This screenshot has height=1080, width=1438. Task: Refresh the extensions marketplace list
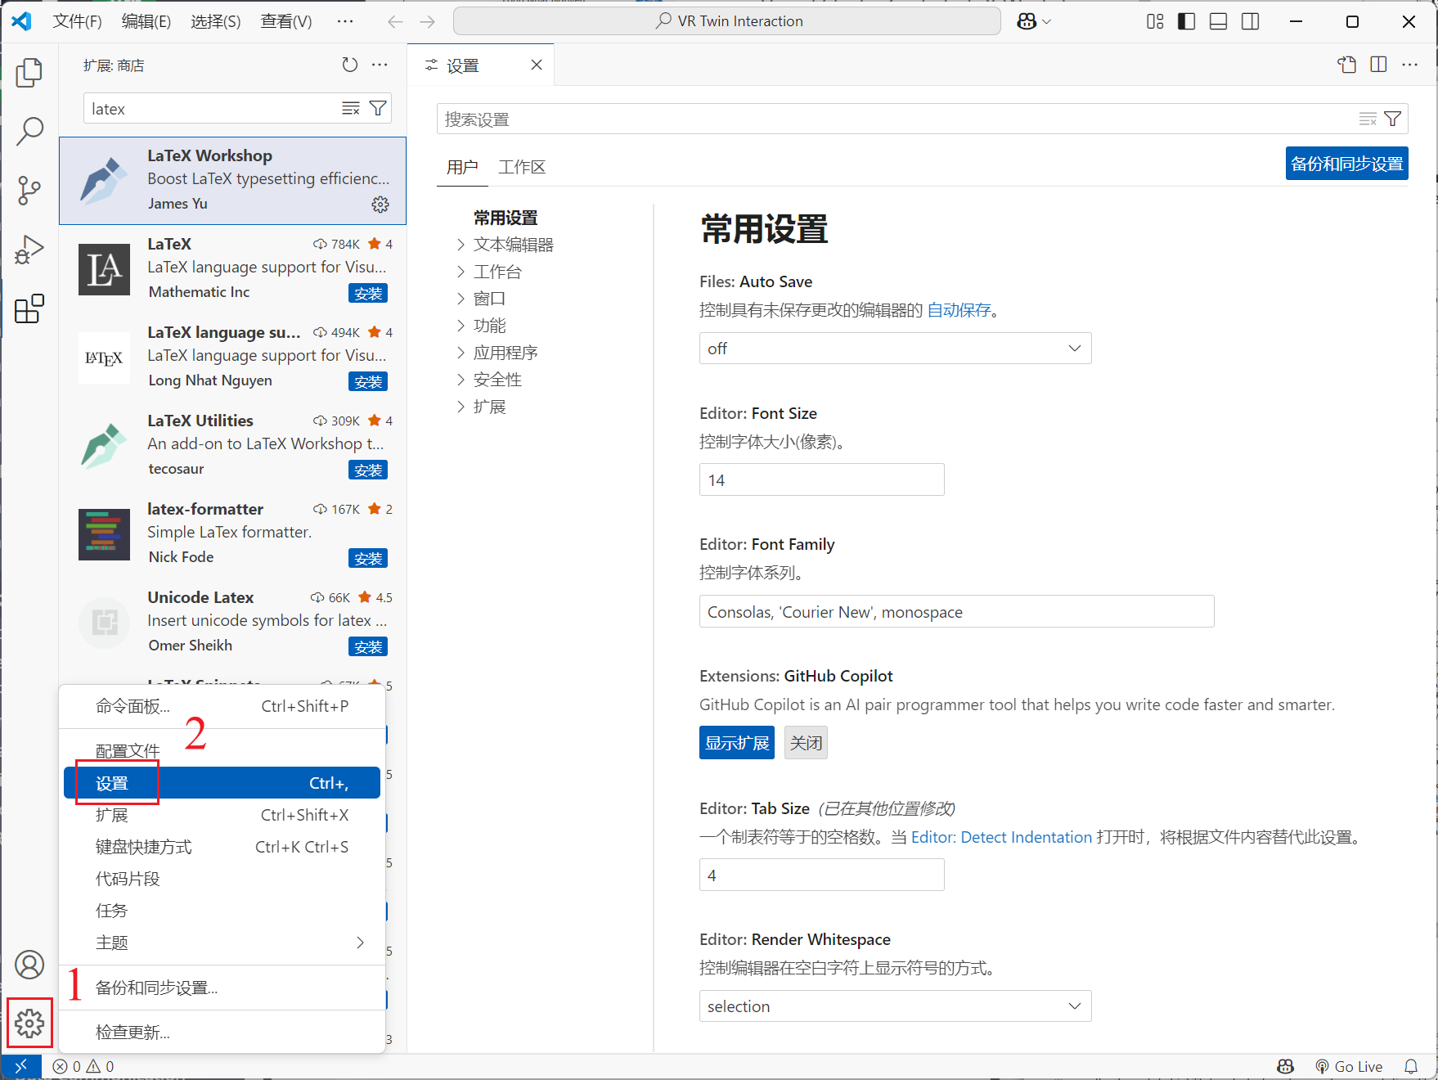[350, 65]
